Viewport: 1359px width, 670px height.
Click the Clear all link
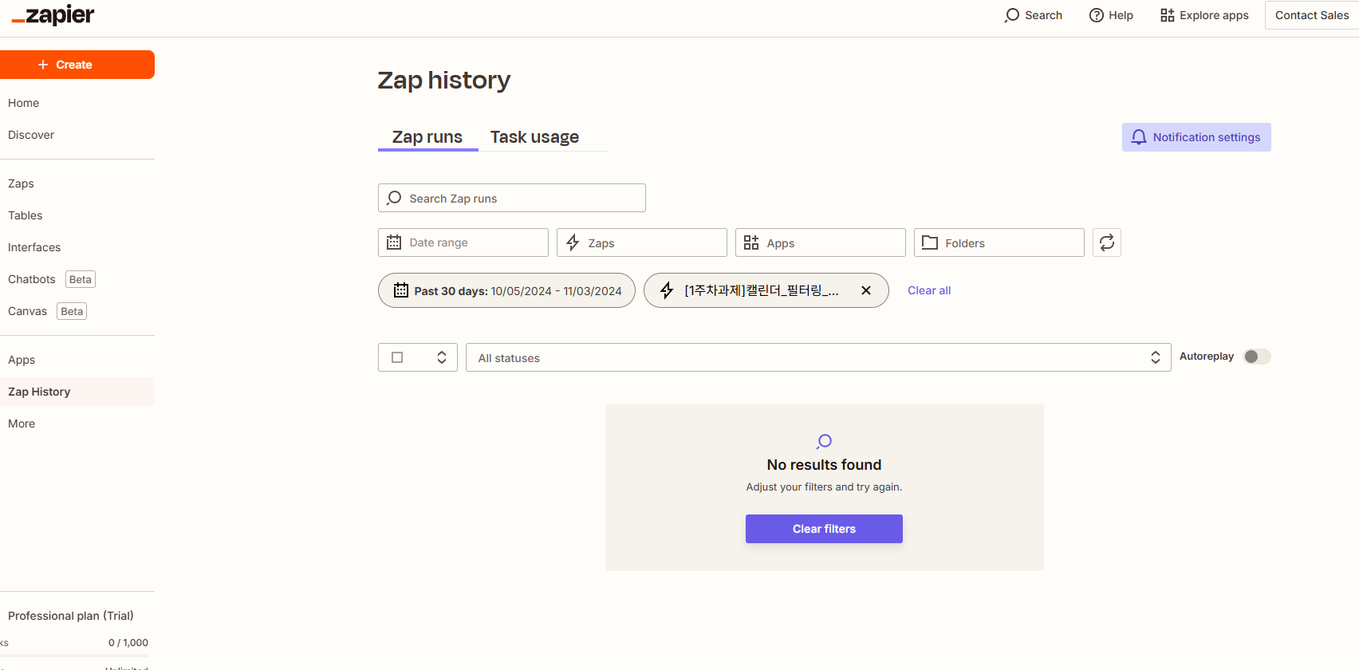pyautogui.click(x=929, y=290)
